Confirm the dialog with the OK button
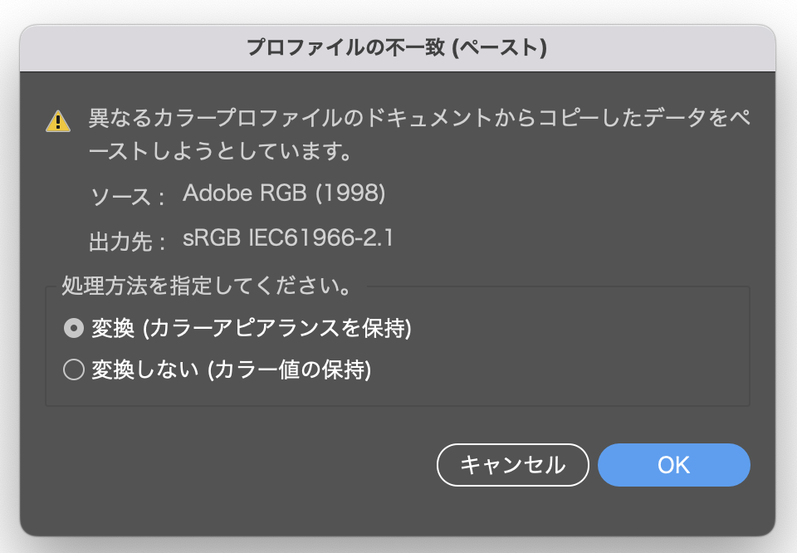 (x=673, y=464)
